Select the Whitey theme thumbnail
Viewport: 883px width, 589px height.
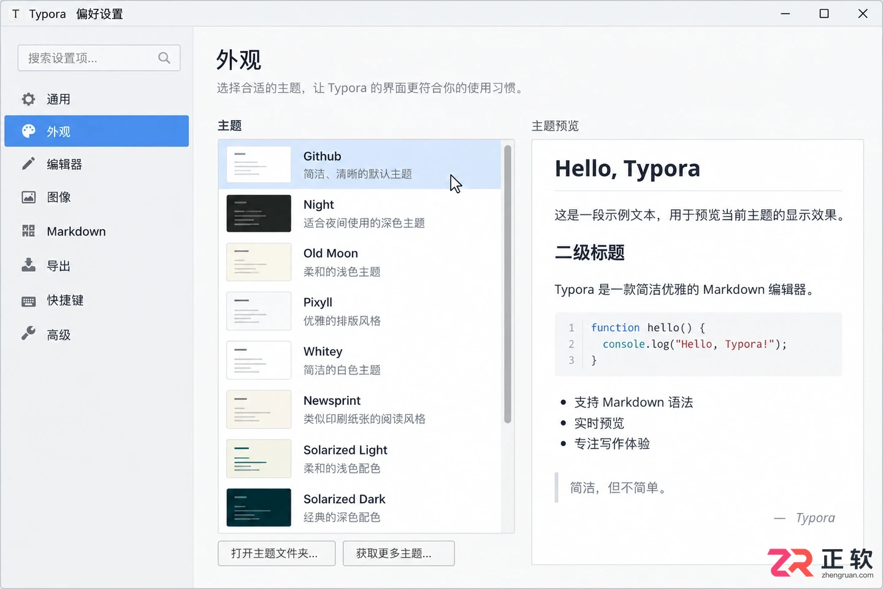pos(259,360)
